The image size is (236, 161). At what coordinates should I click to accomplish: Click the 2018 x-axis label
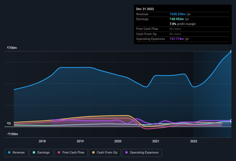[42, 141]
